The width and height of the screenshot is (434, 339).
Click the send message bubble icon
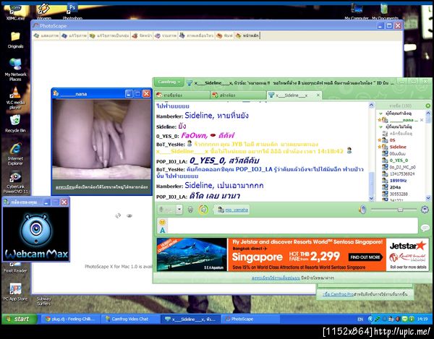coord(425,228)
